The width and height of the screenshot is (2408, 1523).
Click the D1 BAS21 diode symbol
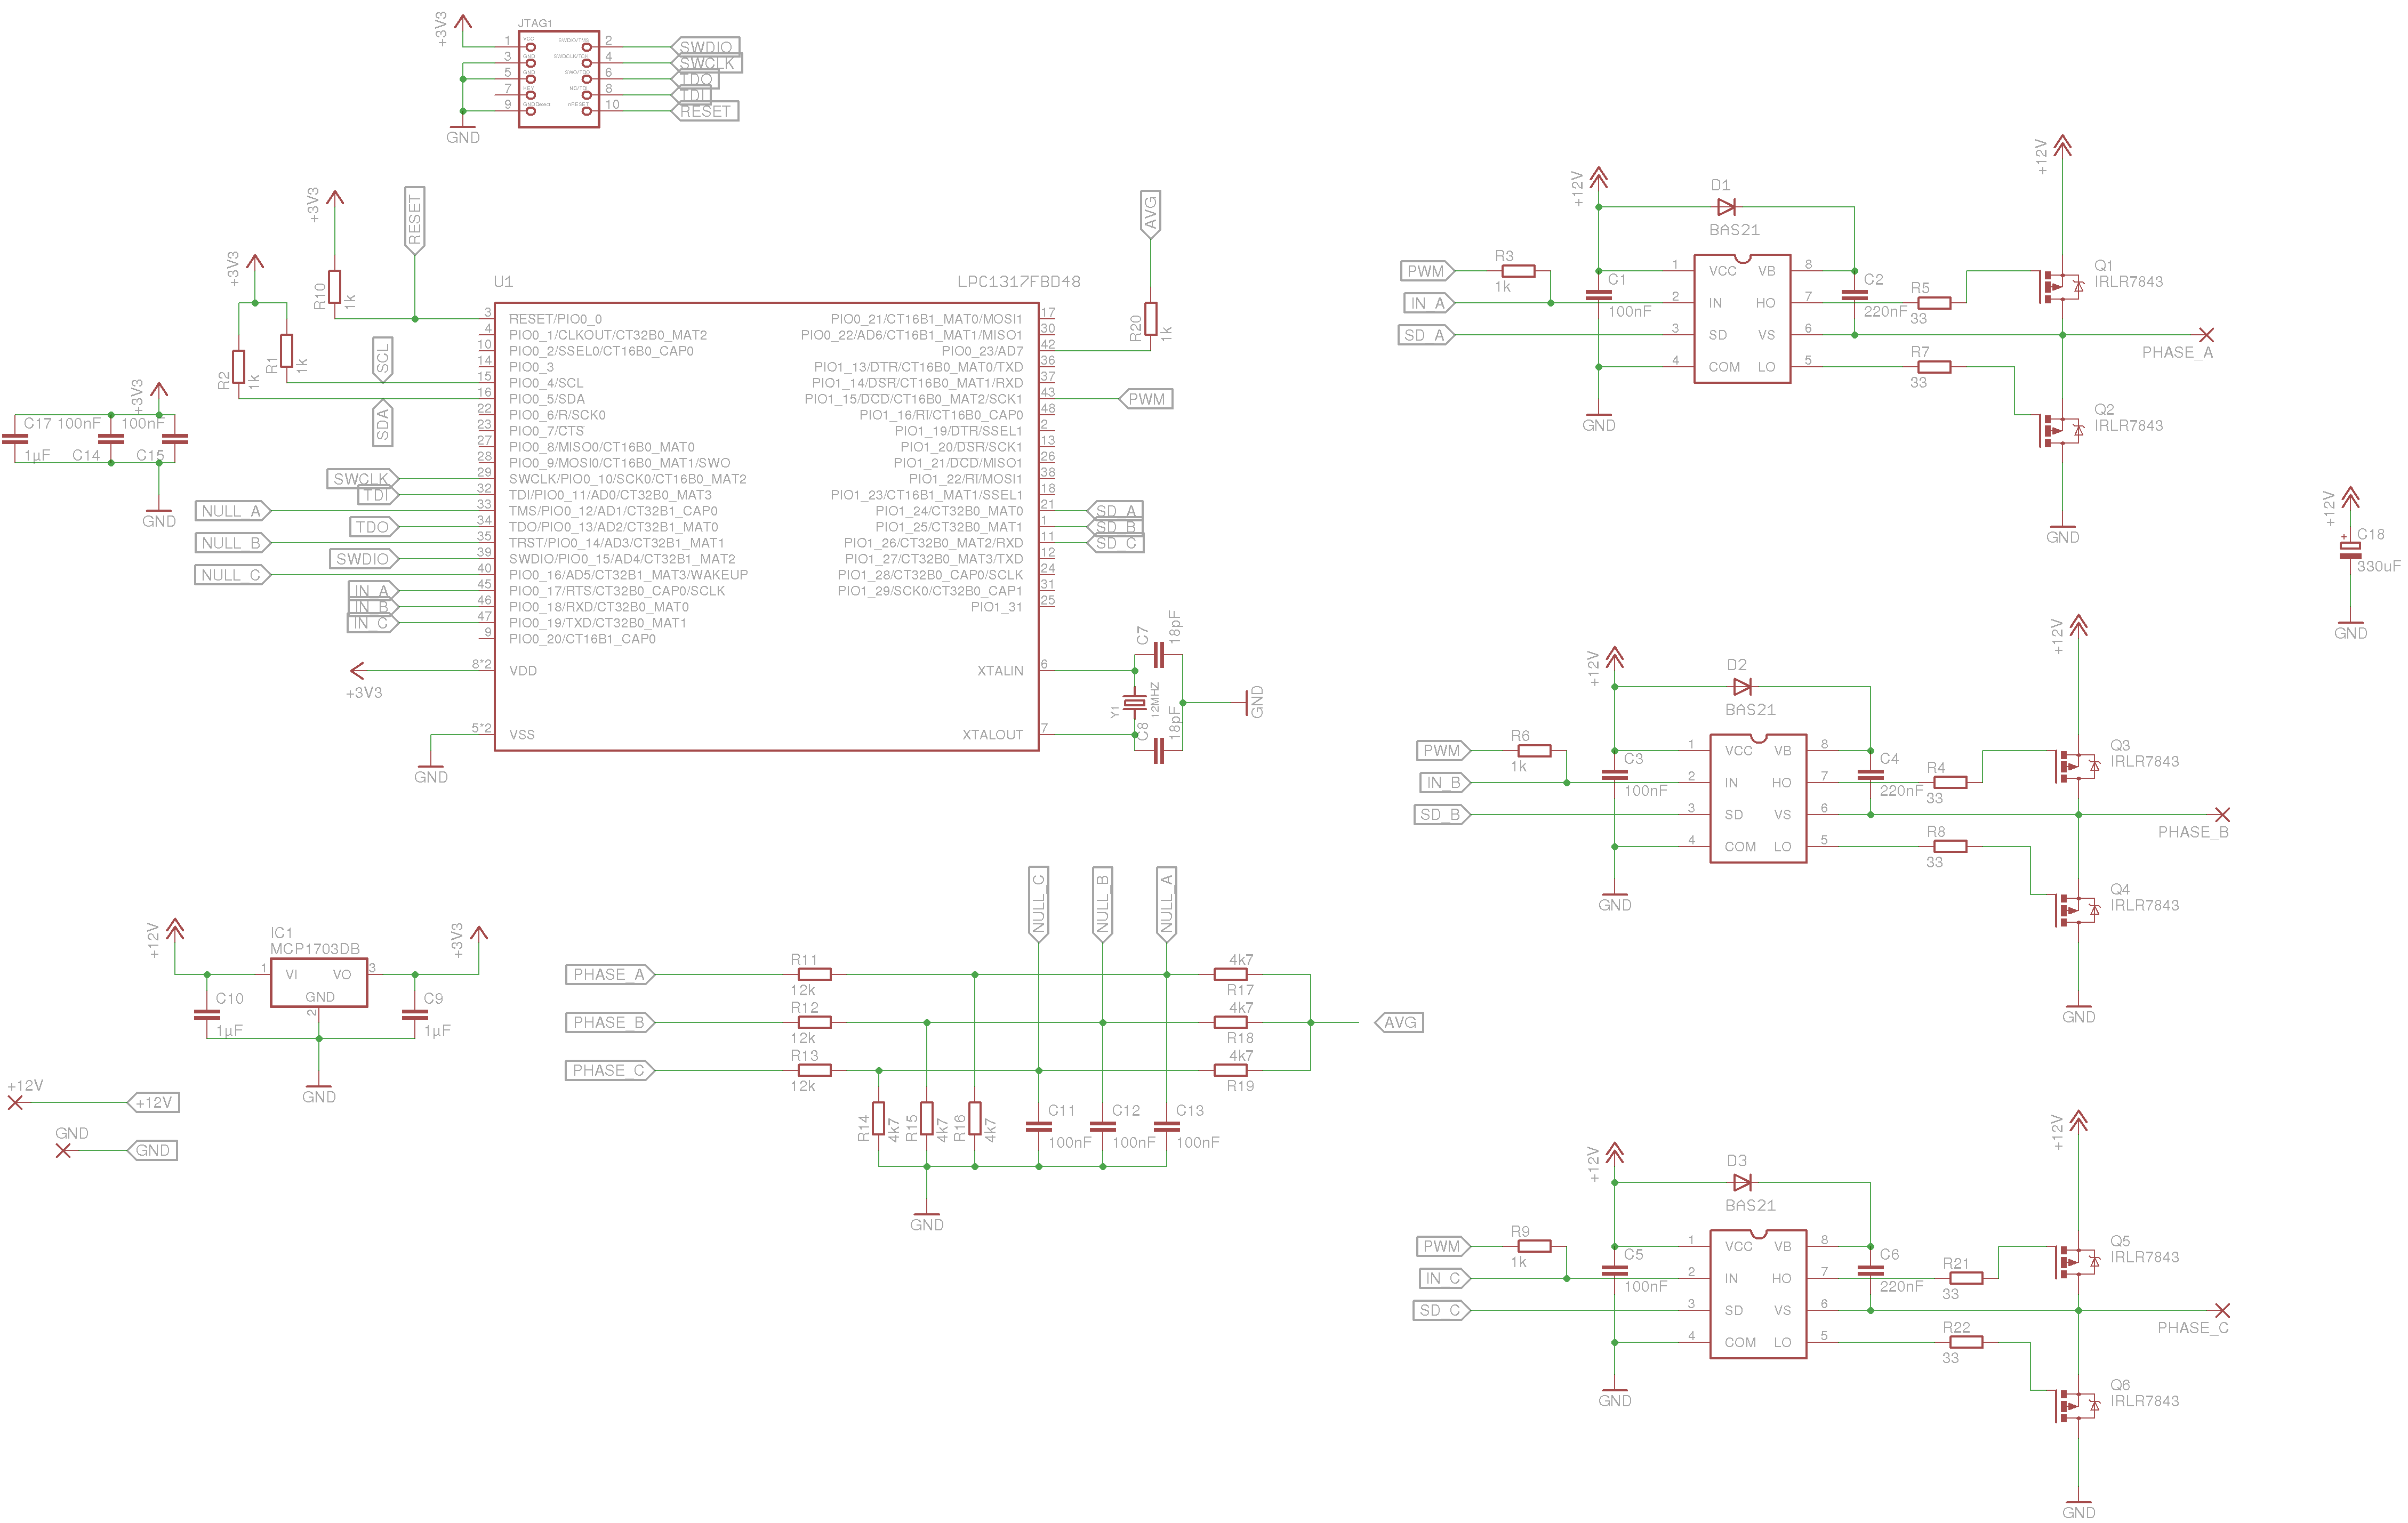click(1726, 207)
